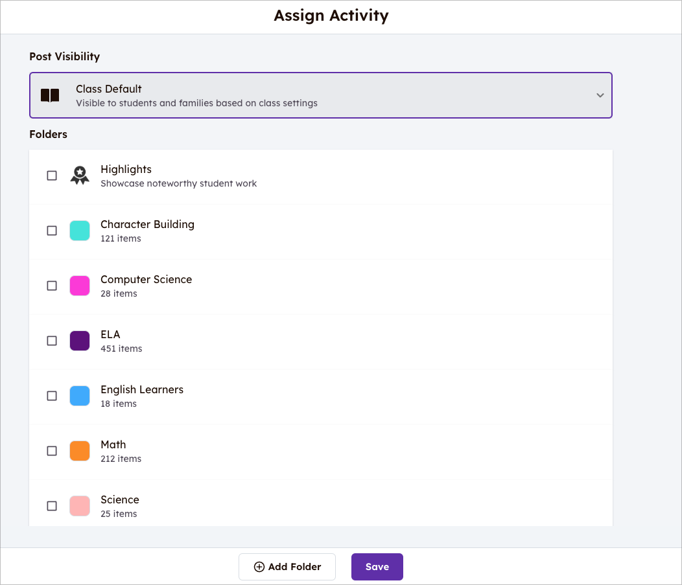Click the open book icon in Post Visibility
The image size is (682, 585).
click(50, 95)
